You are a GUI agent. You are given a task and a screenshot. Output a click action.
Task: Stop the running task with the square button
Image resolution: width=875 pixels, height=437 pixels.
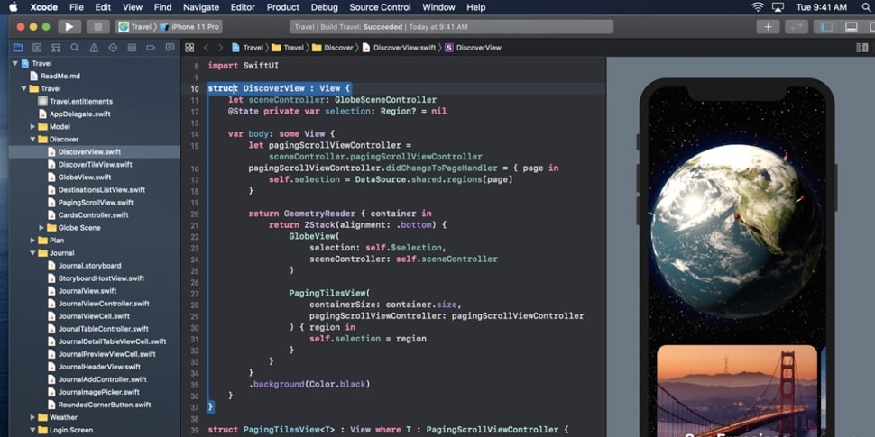pos(97,27)
